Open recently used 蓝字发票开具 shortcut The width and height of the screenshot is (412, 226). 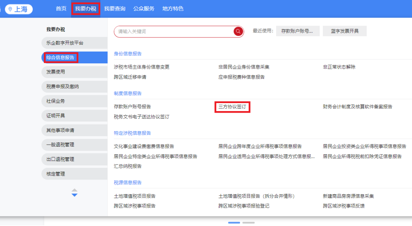tap(344, 31)
